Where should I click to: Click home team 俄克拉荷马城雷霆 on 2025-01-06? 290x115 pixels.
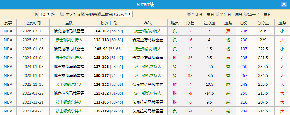[69, 49]
